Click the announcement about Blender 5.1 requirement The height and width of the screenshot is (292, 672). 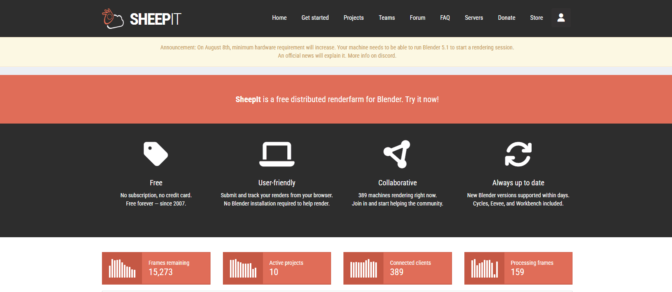(x=337, y=47)
